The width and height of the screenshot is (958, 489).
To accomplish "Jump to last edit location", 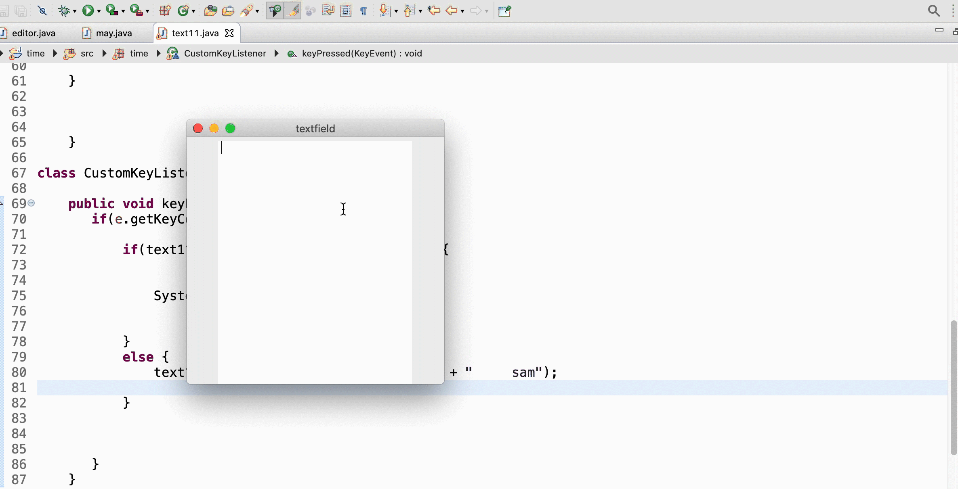I will pos(434,11).
